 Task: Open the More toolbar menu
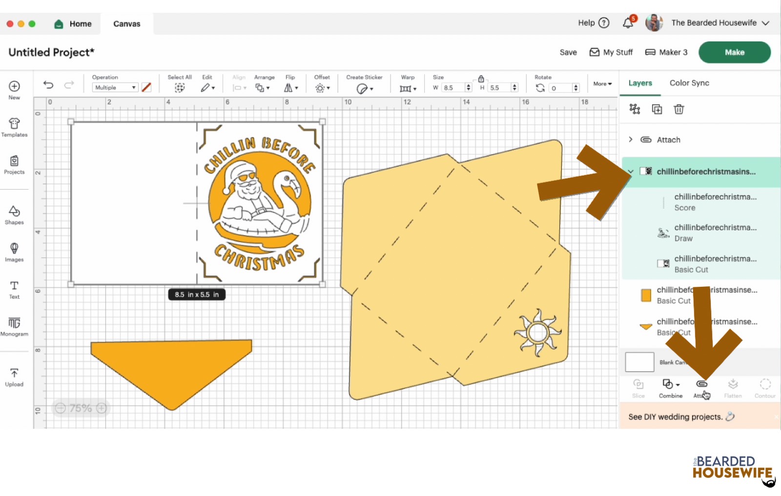(x=602, y=84)
